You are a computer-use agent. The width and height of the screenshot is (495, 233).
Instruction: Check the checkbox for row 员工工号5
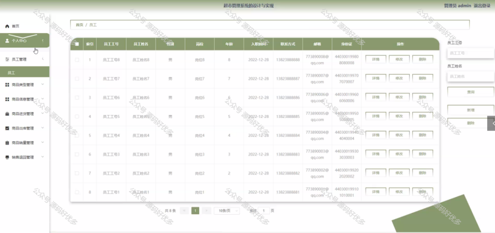77,116
